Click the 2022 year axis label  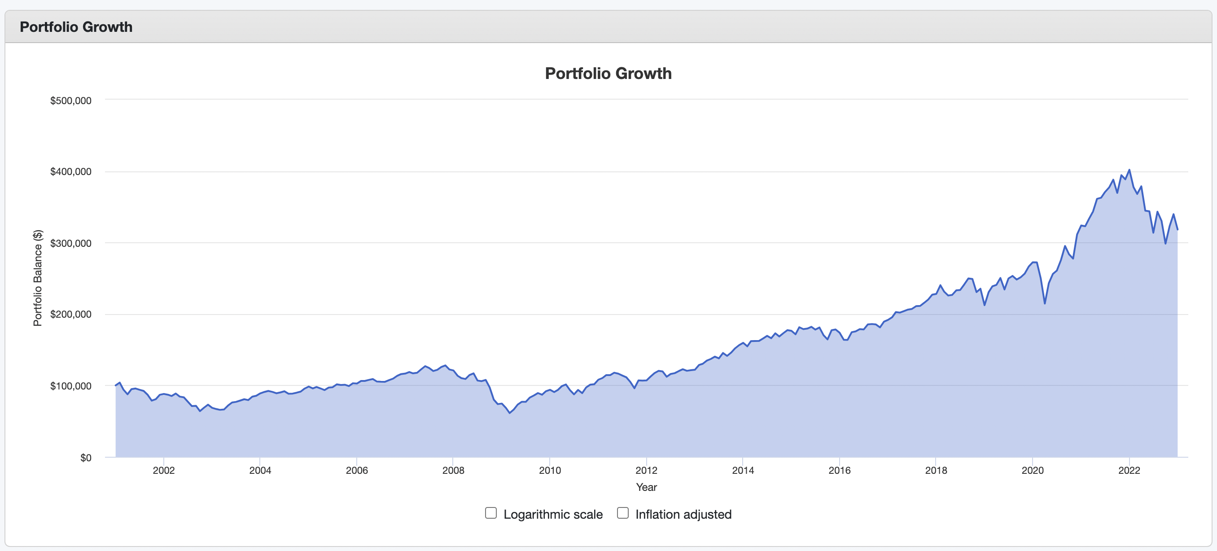click(x=1129, y=470)
